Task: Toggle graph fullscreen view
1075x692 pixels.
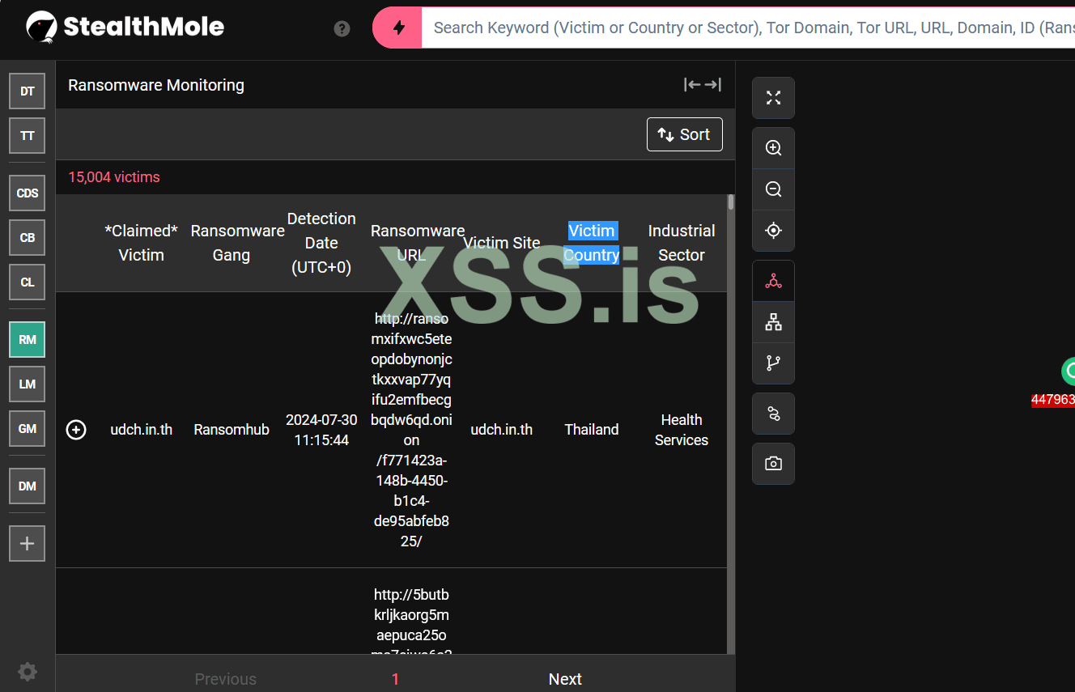Action: (773, 98)
